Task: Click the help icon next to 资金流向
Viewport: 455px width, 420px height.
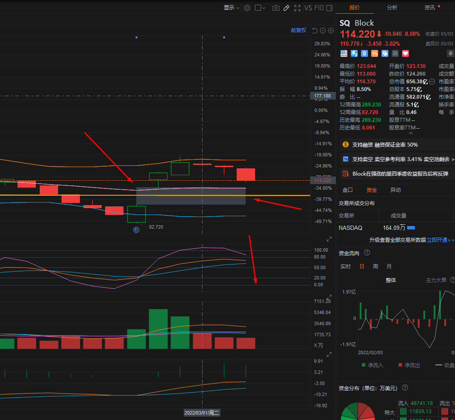Action: (367, 253)
